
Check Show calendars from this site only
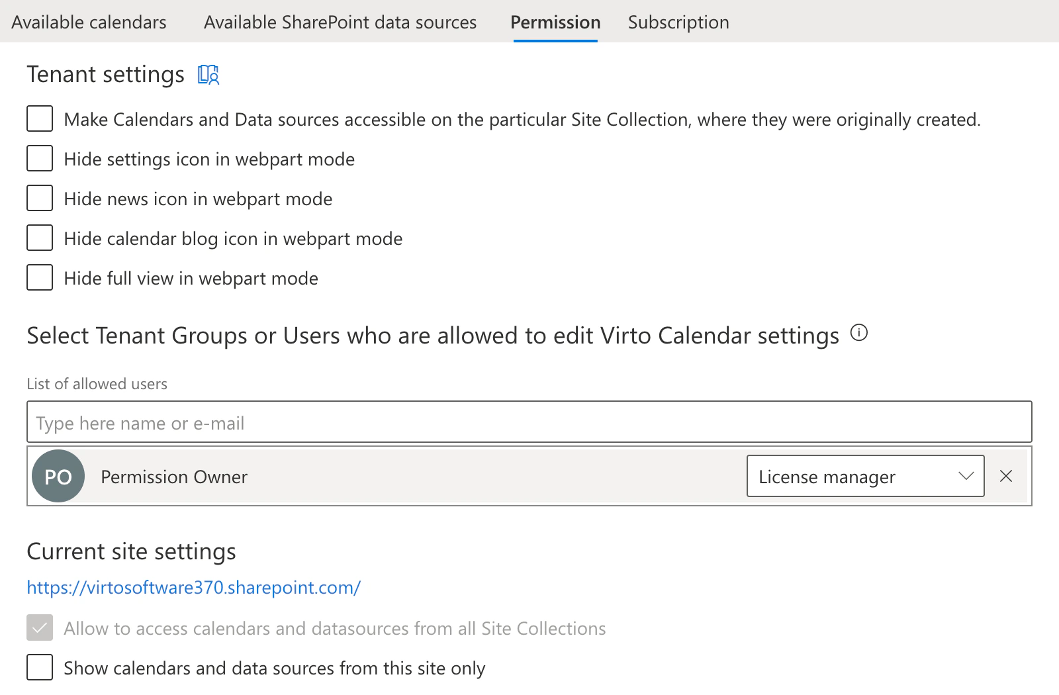[x=40, y=667]
